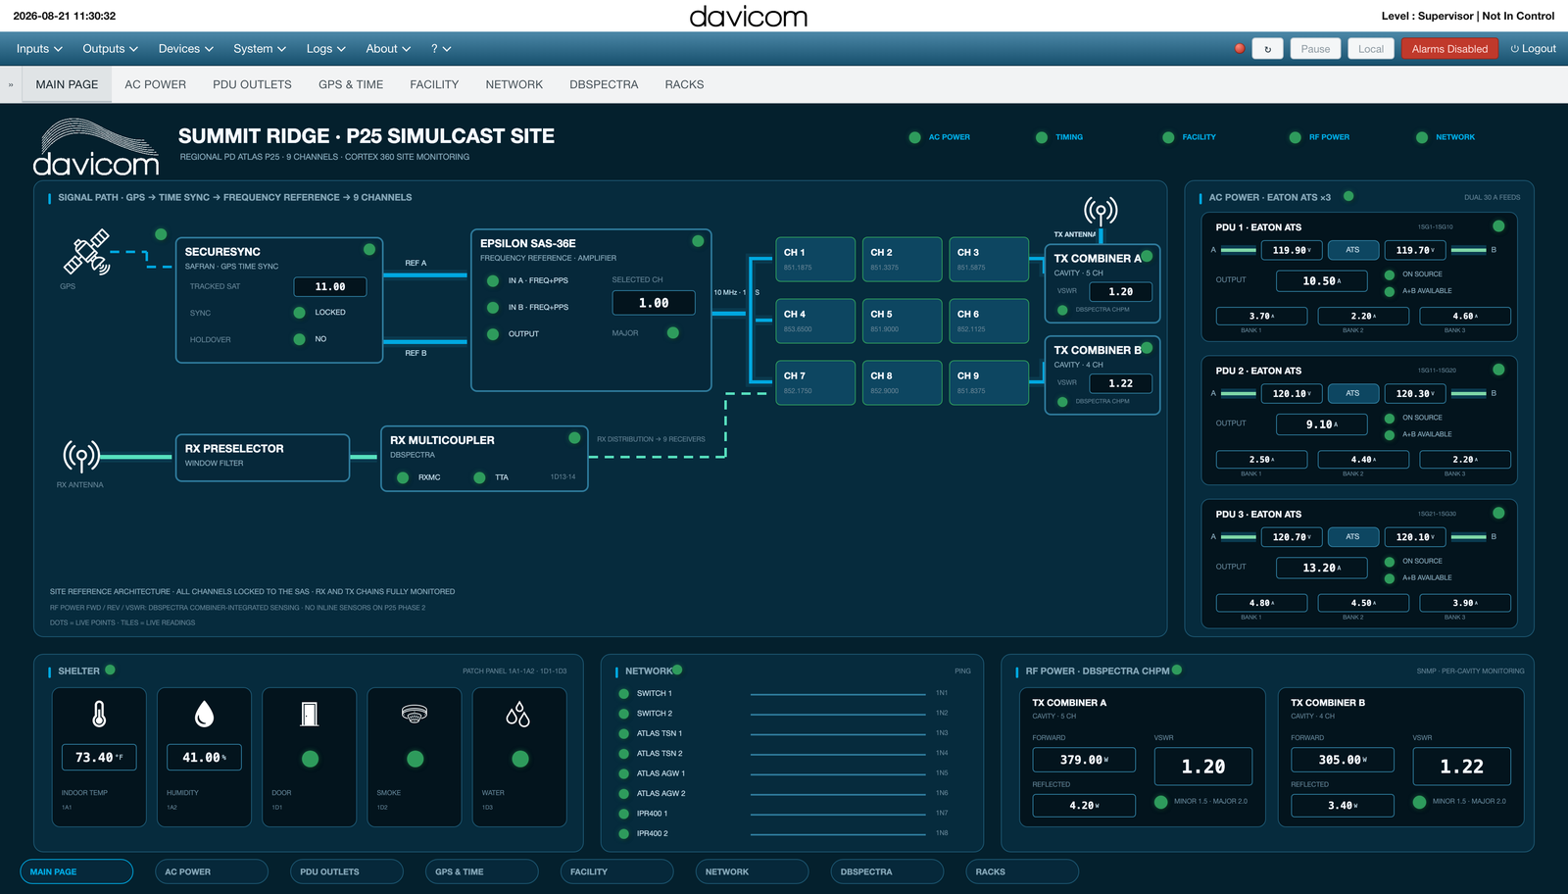Click the IPR400 2 ping bar
Viewport: 1568px width, 894px height.
pos(838,834)
